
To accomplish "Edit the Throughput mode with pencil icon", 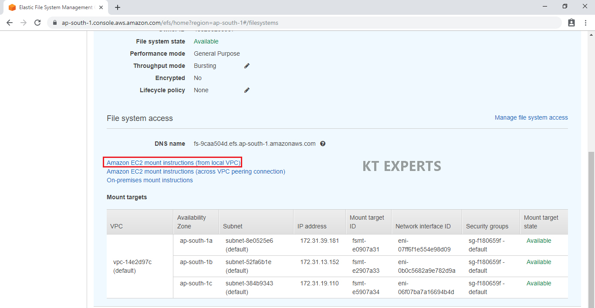I will coord(247,66).
